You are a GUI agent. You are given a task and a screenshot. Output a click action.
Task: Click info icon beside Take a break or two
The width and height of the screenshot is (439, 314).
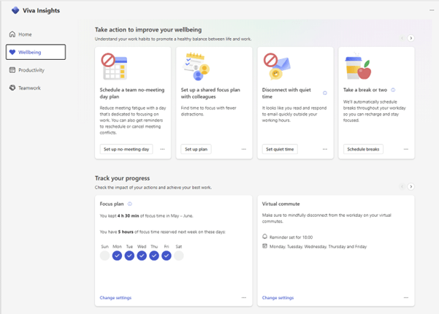tap(393, 90)
